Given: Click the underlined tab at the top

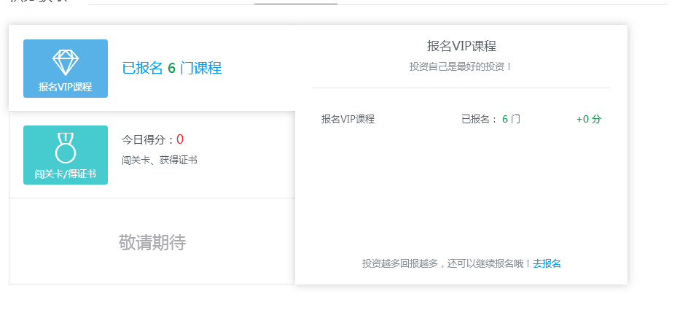Looking at the screenshot, I should click(295, 3).
